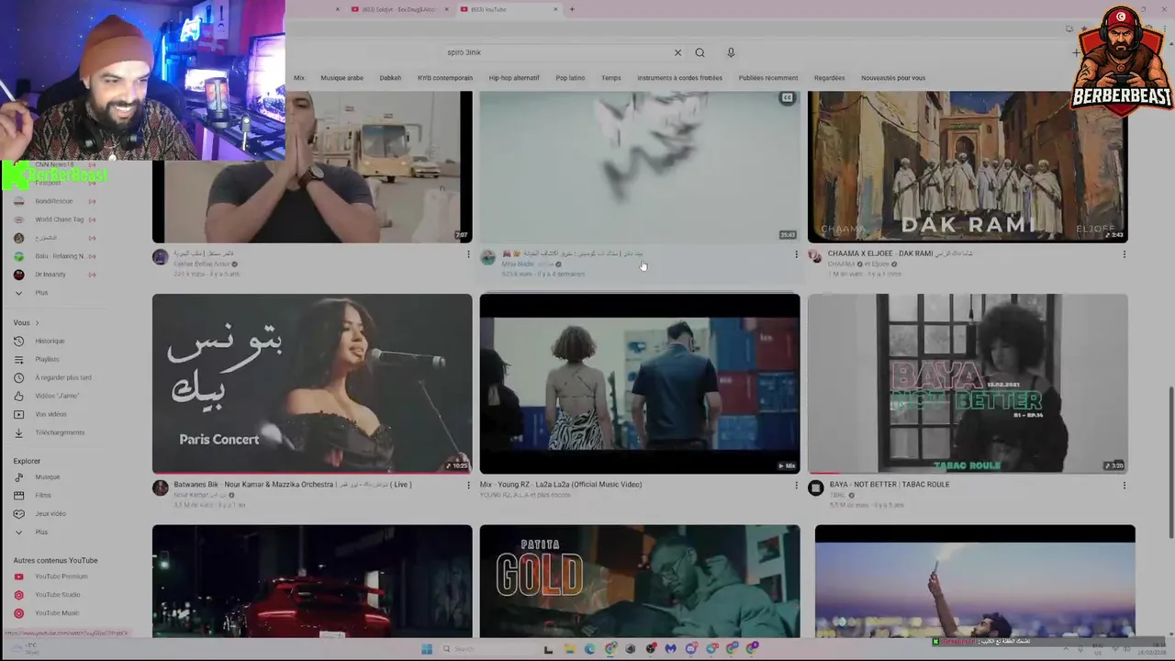Image resolution: width=1175 pixels, height=661 pixels.
Task: Select Dabkeh filter chip
Action: [x=390, y=78]
